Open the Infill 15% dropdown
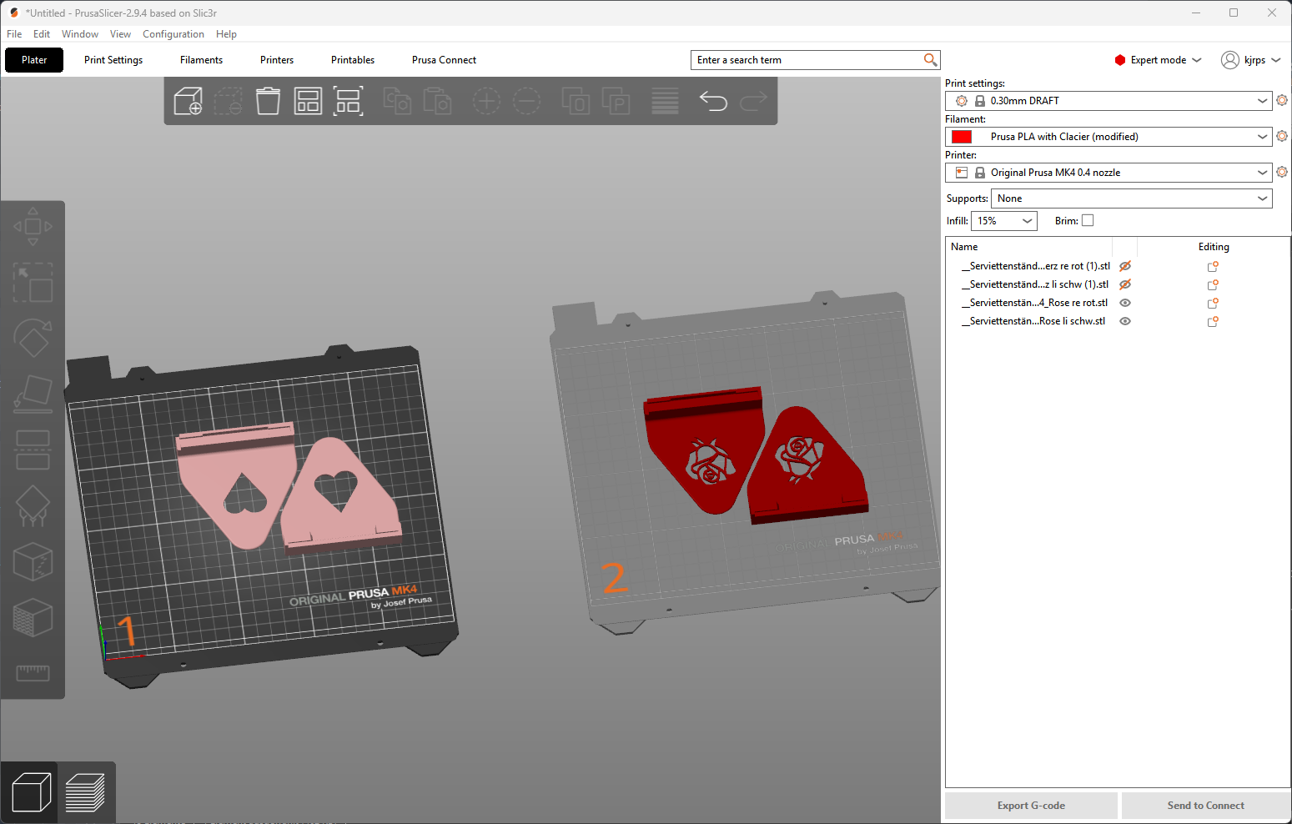The width and height of the screenshot is (1292, 824). [x=1003, y=220]
